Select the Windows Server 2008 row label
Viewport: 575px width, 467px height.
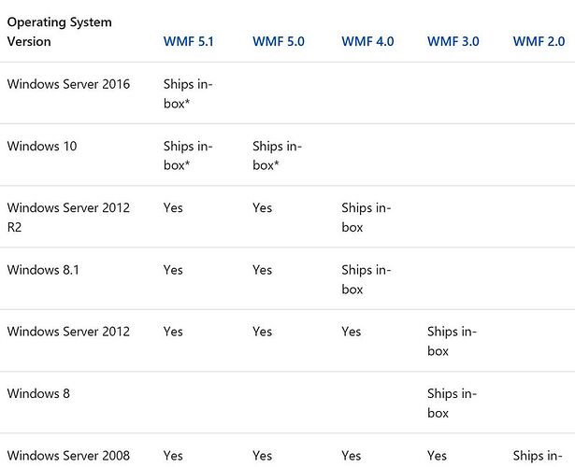pos(68,456)
